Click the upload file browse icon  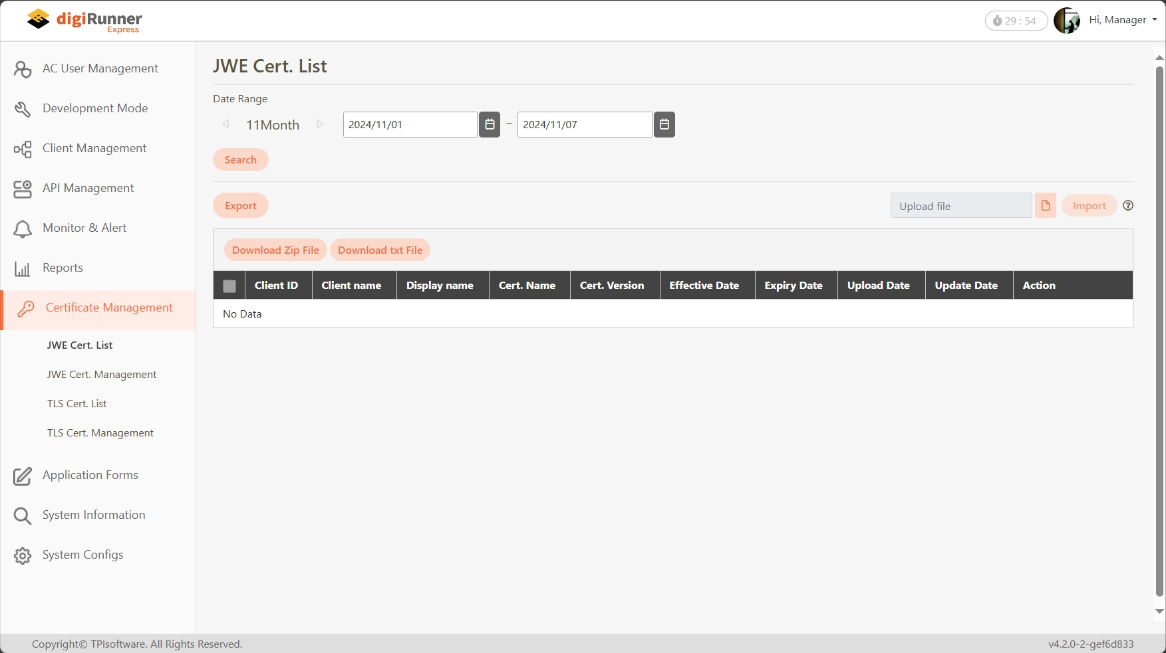click(1045, 206)
